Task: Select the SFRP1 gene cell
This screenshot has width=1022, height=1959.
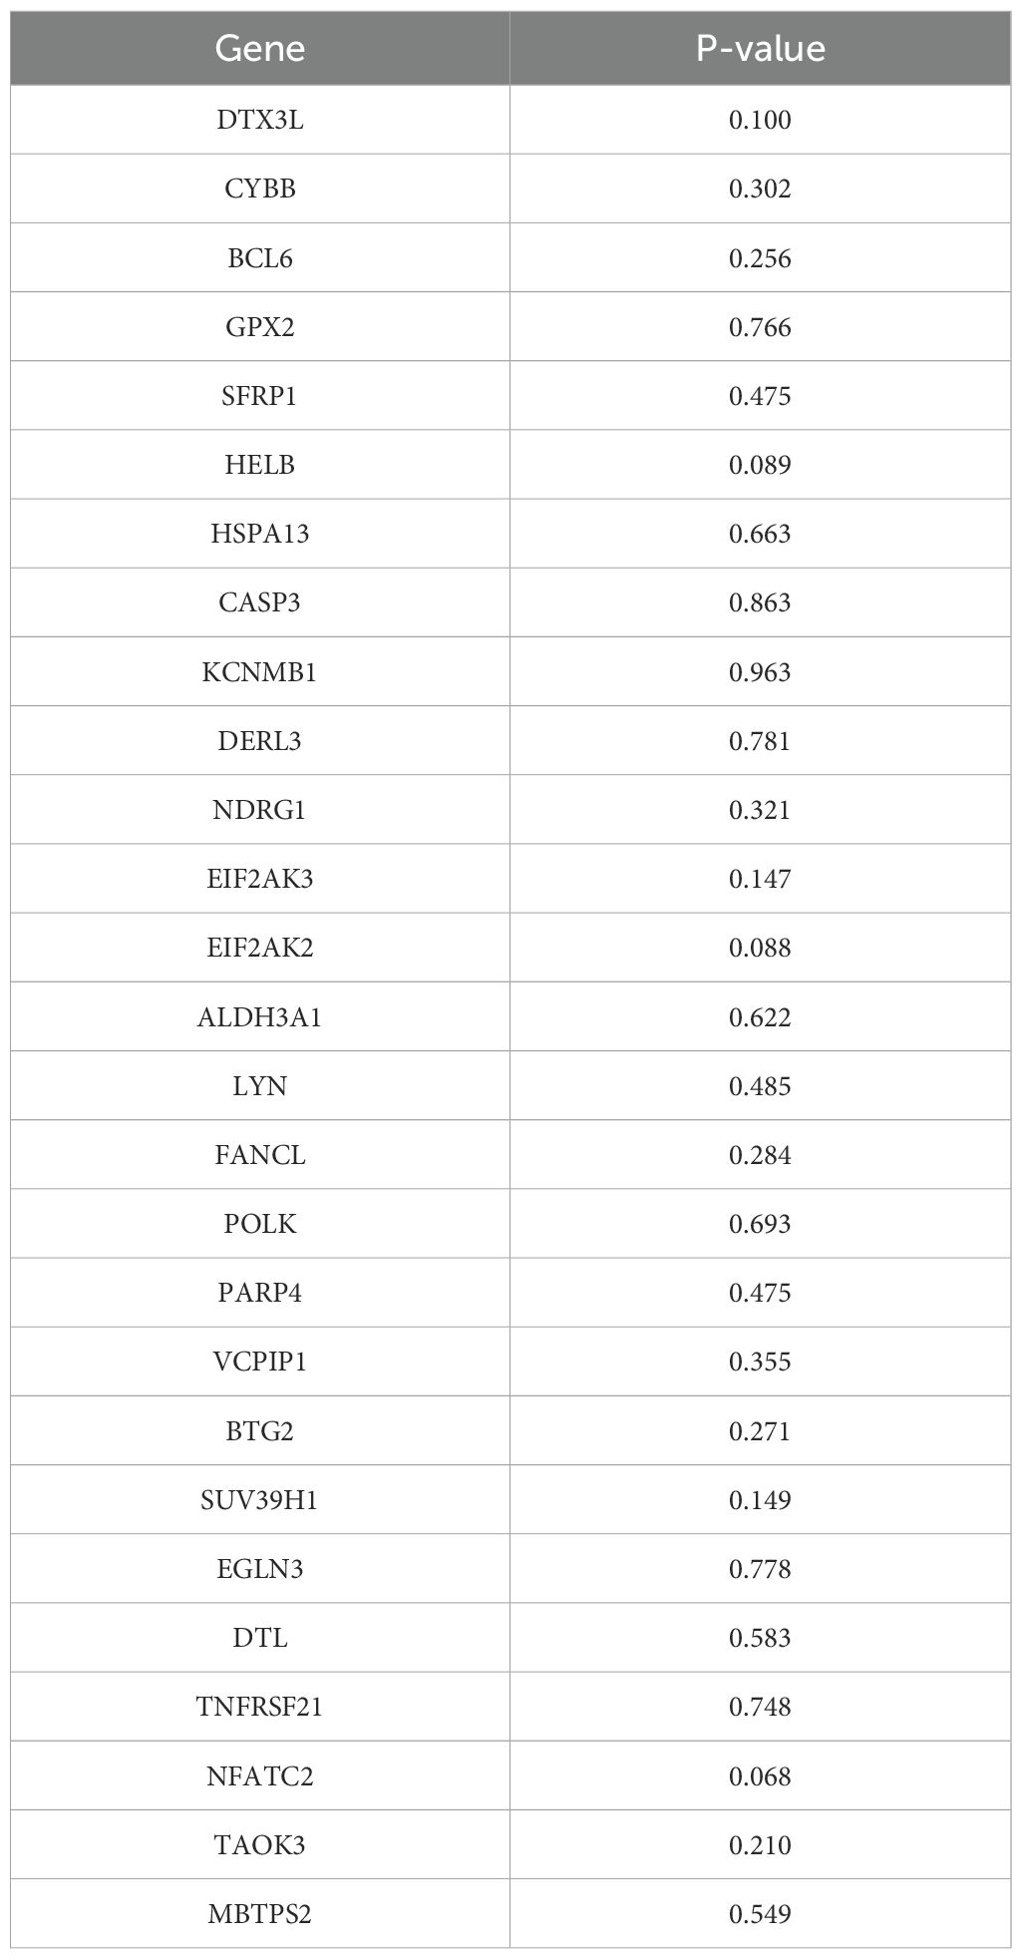Action: [x=260, y=396]
